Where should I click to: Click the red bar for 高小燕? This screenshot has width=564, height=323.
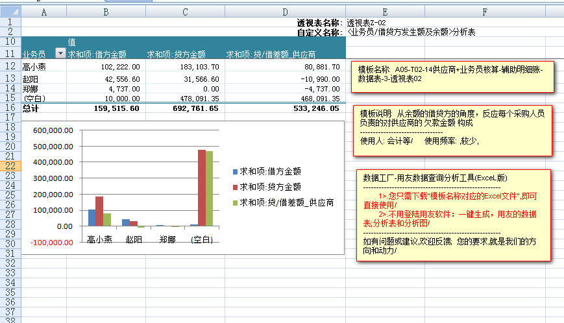point(99,211)
